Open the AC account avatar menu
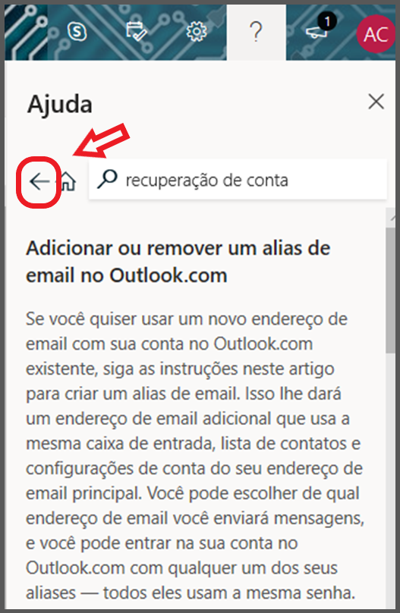400x613 pixels. click(376, 34)
